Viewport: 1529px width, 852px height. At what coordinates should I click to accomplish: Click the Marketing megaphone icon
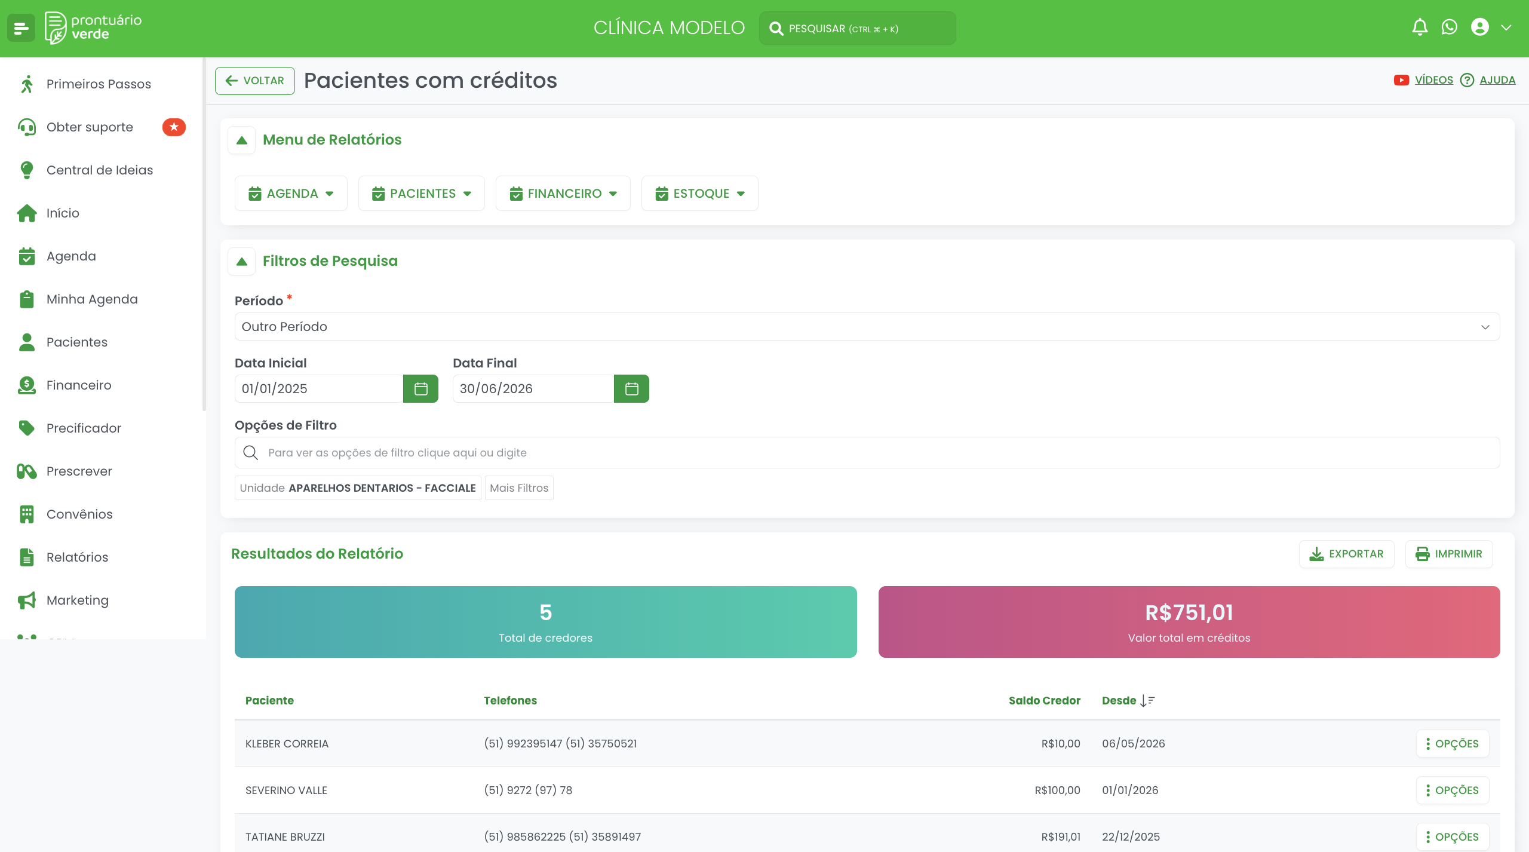[x=27, y=600]
